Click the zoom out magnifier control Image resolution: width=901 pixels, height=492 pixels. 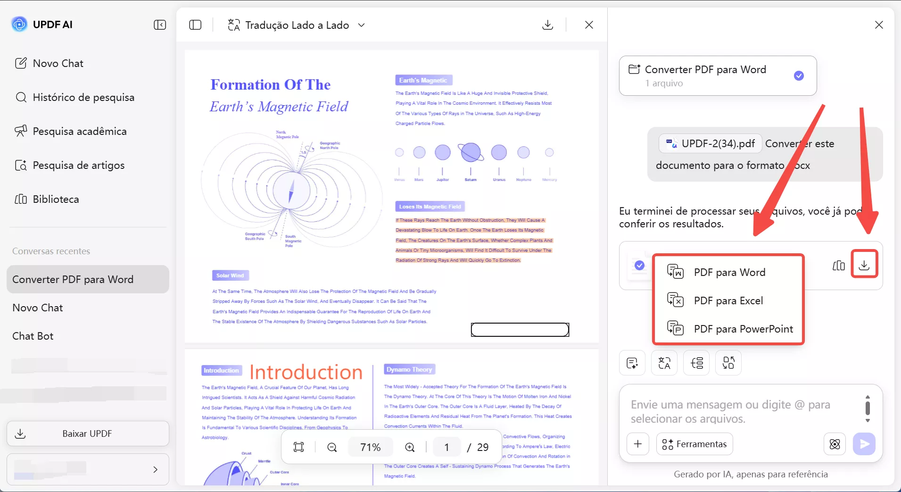pyautogui.click(x=332, y=447)
